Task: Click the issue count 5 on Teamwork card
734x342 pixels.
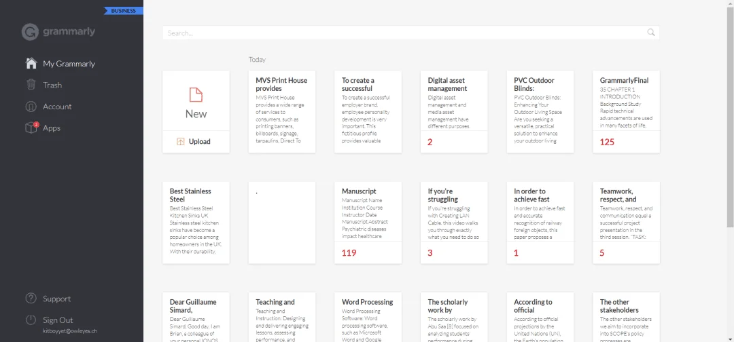Action: (602, 253)
